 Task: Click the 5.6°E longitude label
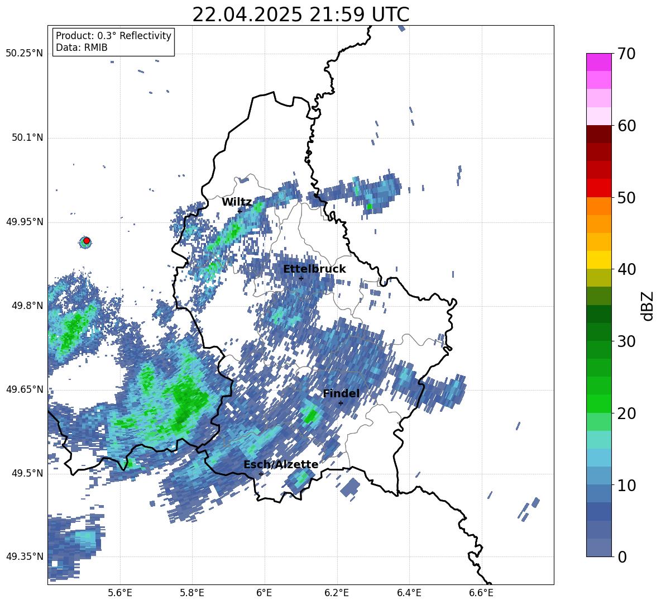(x=120, y=593)
